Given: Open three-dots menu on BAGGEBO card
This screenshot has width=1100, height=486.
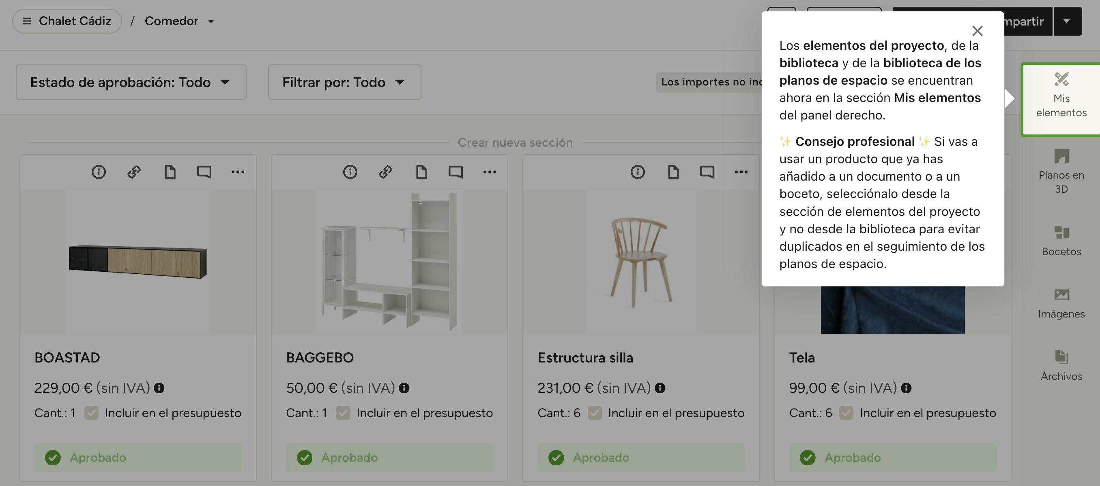Looking at the screenshot, I should point(490,172).
